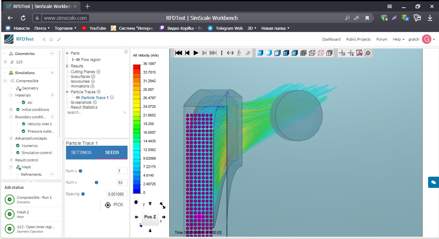Image resolution: width=439 pixels, height=239 pixels.
Task: Open the three-dot animation options menu
Action: [222, 53]
